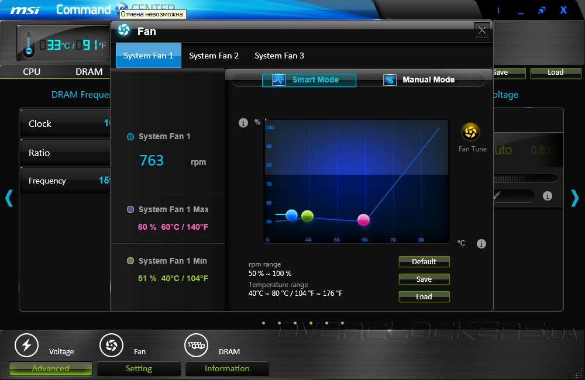This screenshot has width=585, height=380.
Task: Restore fan curve with the Default button
Action: click(x=424, y=261)
